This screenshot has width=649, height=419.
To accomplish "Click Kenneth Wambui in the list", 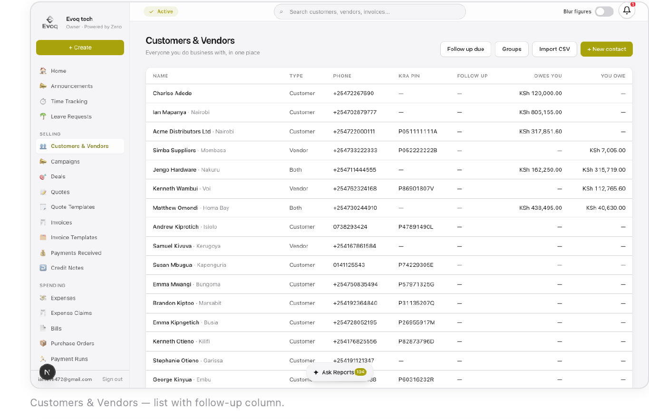I will [x=175, y=189].
